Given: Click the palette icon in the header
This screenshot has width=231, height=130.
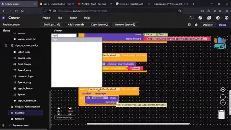Looking at the screenshot, I should tap(200, 18).
